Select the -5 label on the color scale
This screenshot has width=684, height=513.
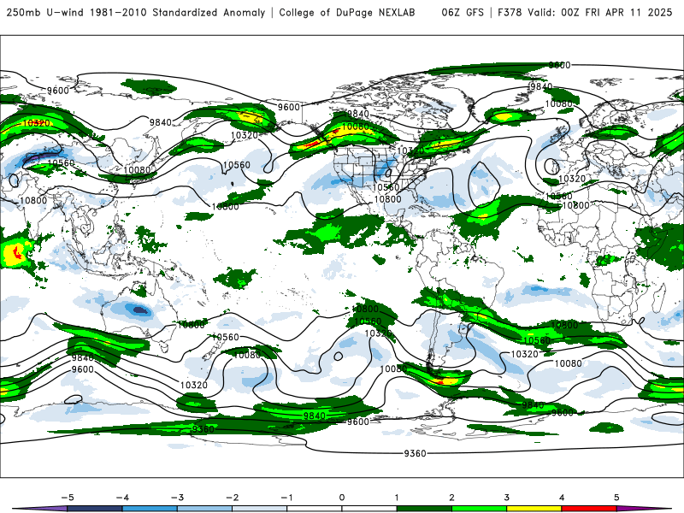[x=68, y=498]
